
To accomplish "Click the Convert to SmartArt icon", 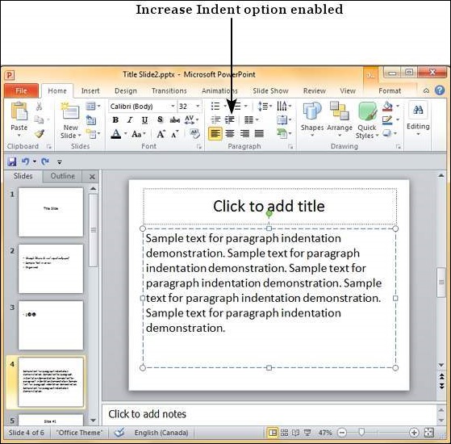I will point(282,133).
